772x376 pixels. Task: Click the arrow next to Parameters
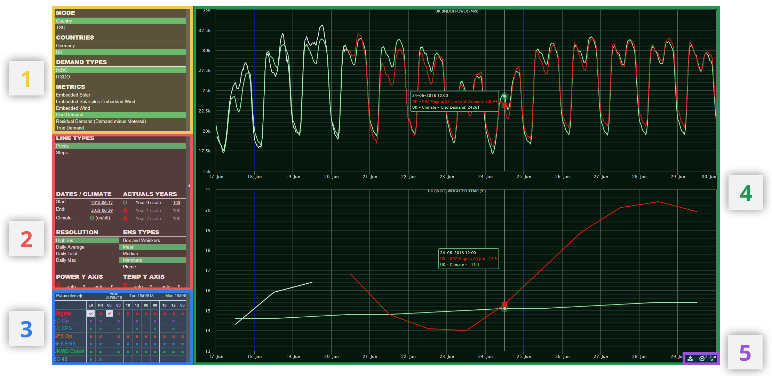[80, 296]
